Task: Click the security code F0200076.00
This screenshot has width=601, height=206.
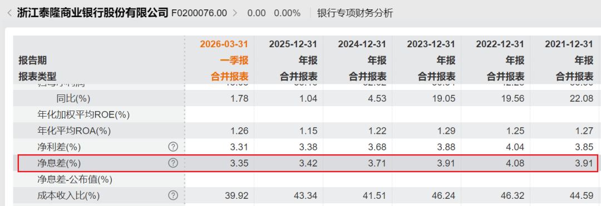Action: click(x=199, y=13)
